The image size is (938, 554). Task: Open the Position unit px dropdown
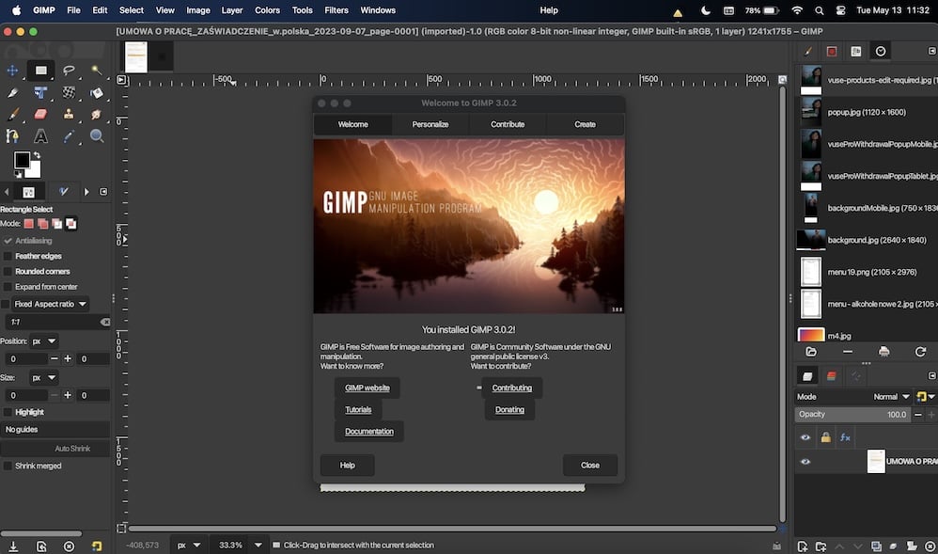[x=43, y=341]
